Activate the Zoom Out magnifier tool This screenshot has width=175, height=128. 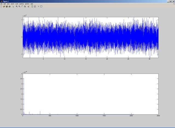[19, 6]
